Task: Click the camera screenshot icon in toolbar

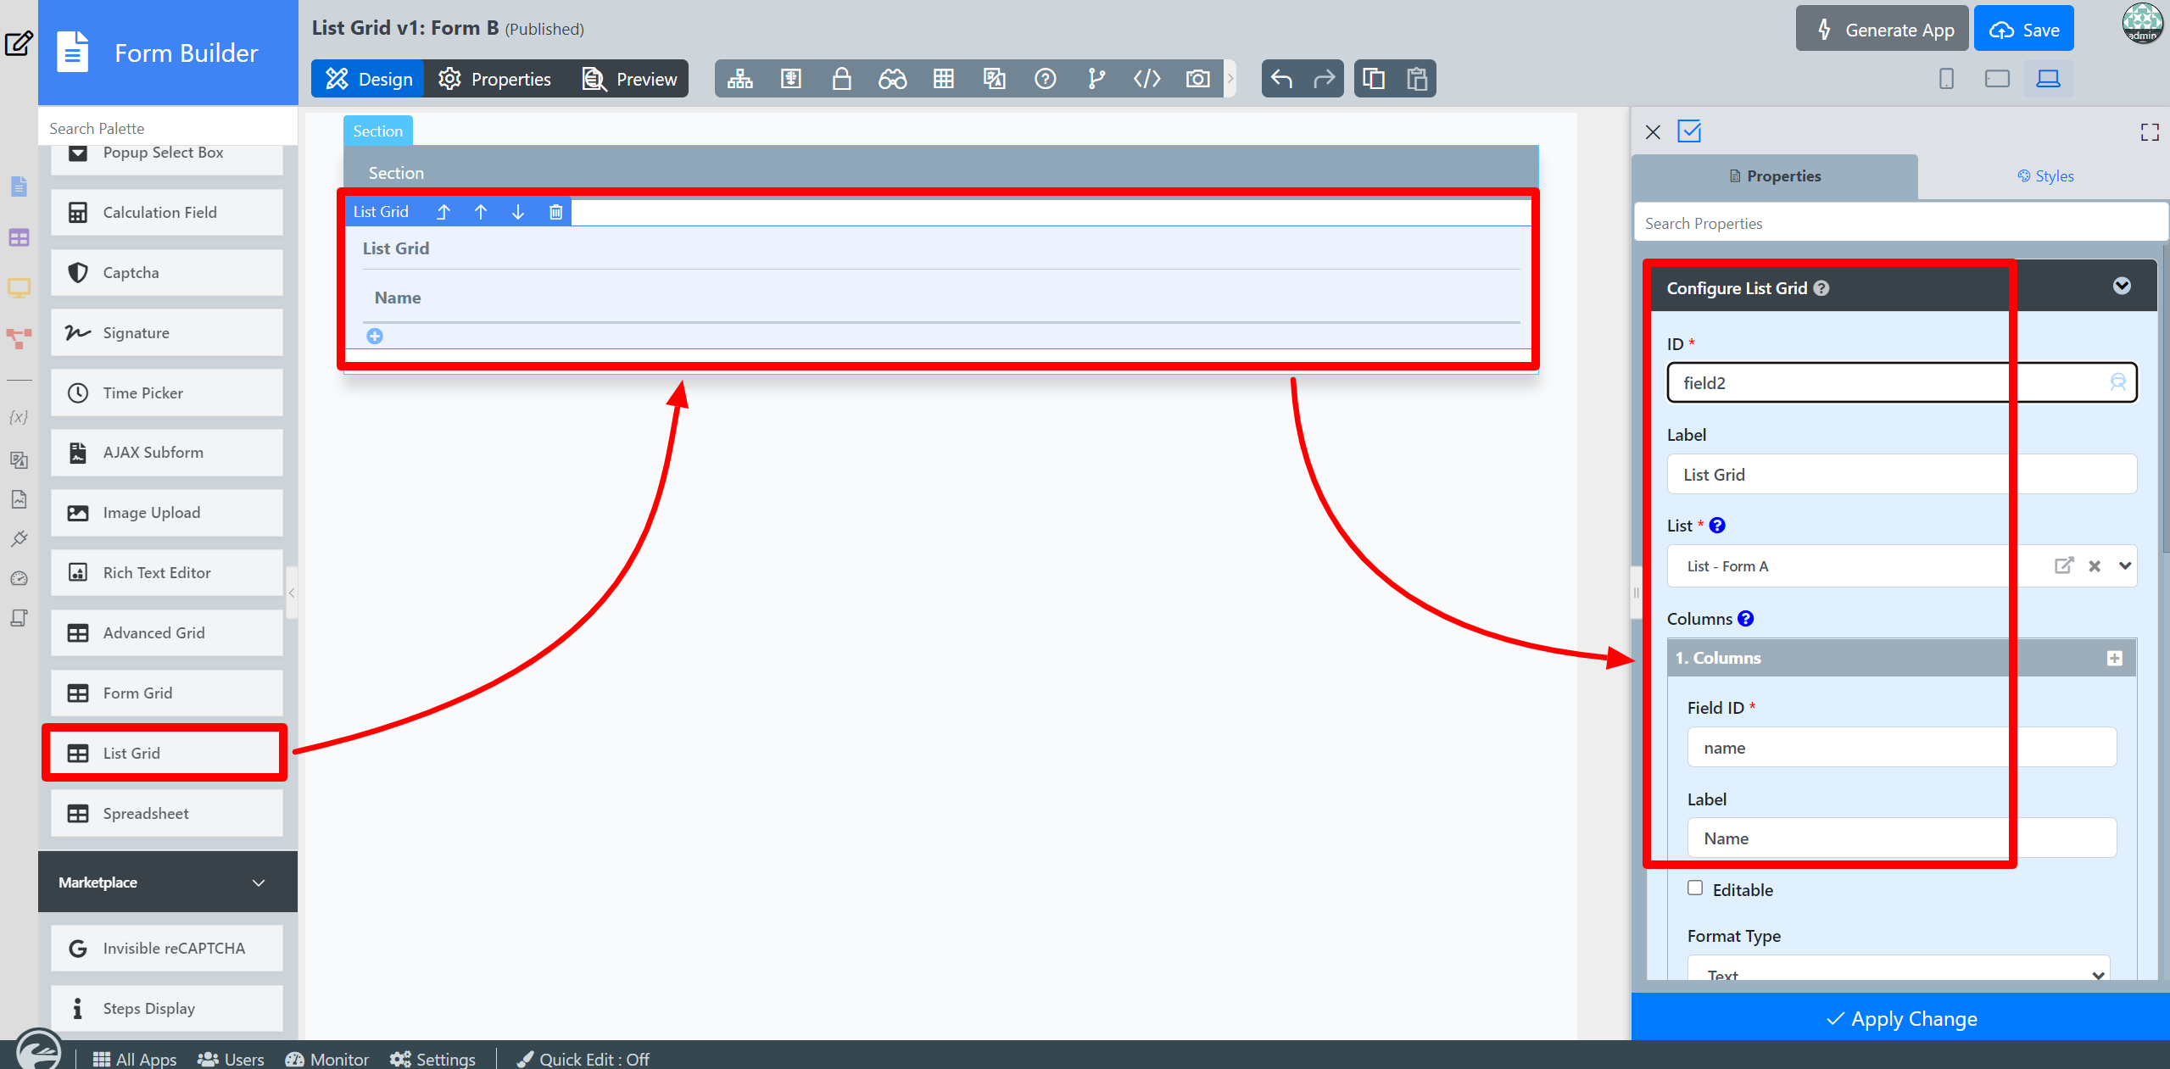Action: pos(1197,79)
